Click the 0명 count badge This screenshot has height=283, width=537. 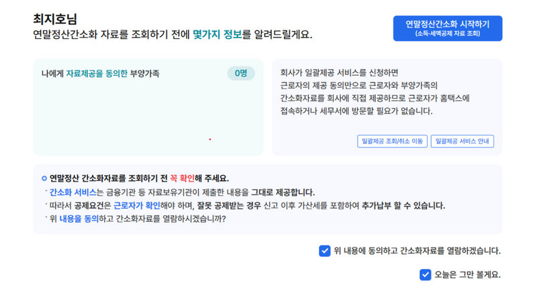[241, 73]
